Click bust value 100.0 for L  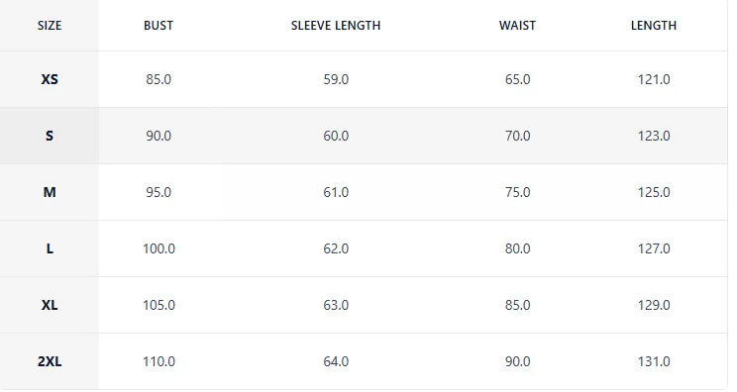pyautogui.click(x=158, y=248)
